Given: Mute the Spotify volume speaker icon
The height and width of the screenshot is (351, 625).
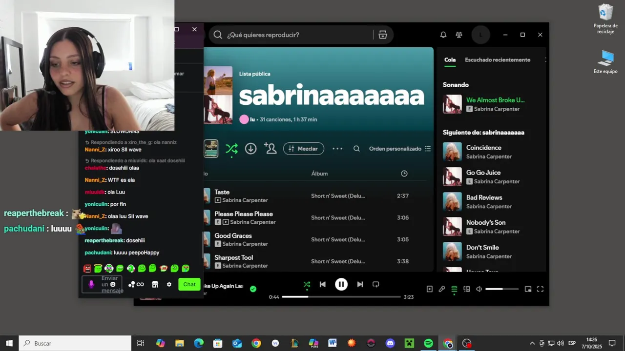Looking at the screenshot, I should coord(479,289).
